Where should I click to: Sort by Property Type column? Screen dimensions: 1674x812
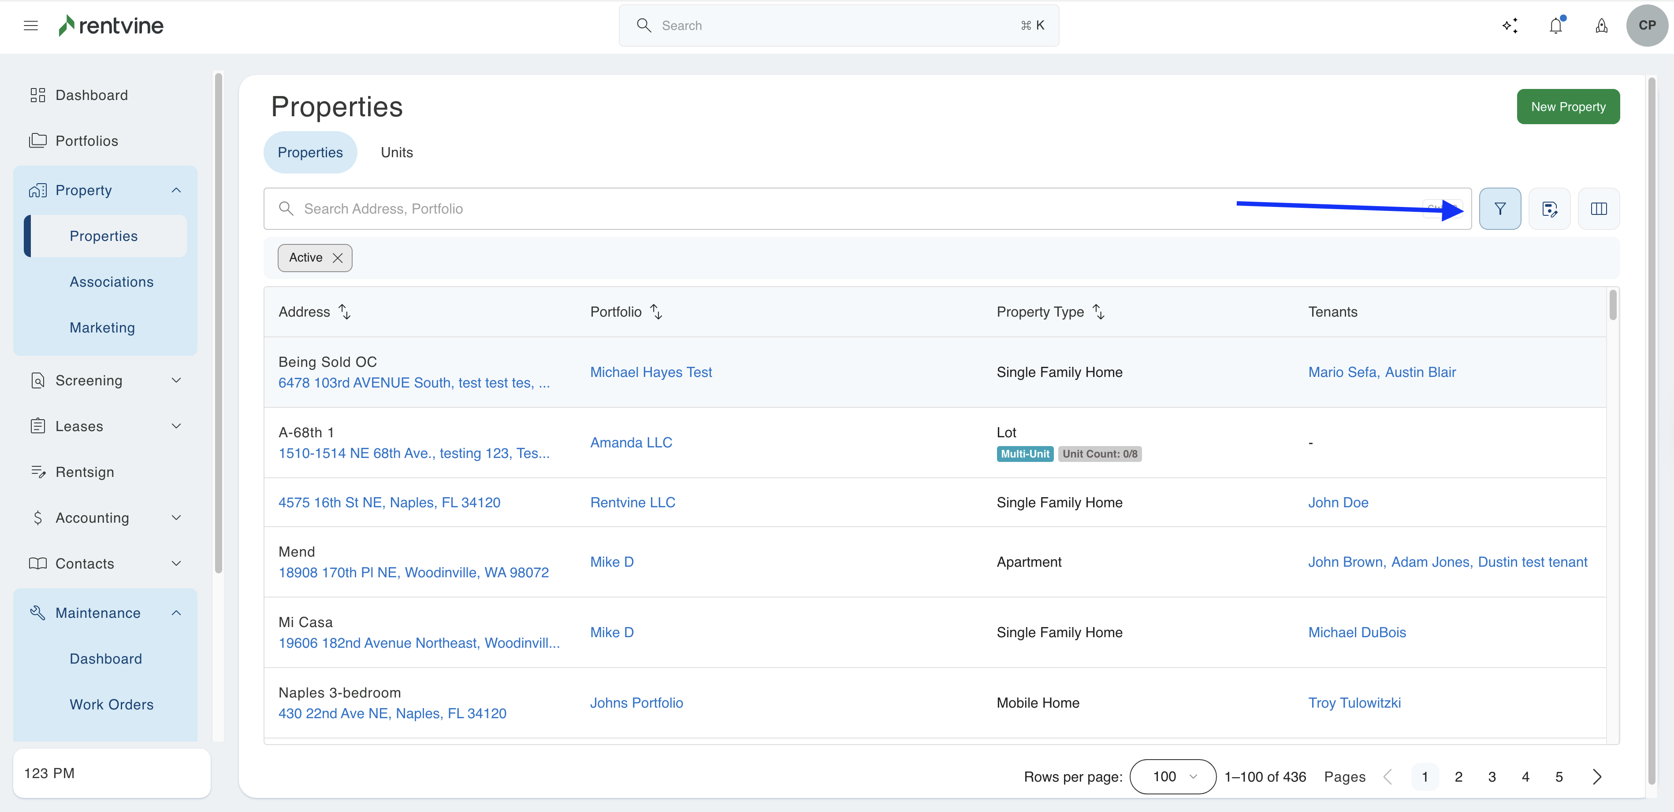pos(1098,312)
